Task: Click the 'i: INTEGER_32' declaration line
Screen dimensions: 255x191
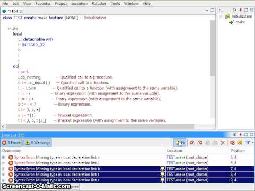Action: tap(31, 45)
